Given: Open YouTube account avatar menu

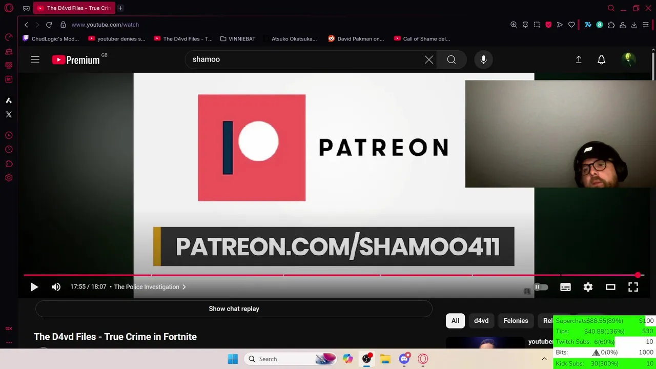Looking at the screenshot, I should coord(628,60).
